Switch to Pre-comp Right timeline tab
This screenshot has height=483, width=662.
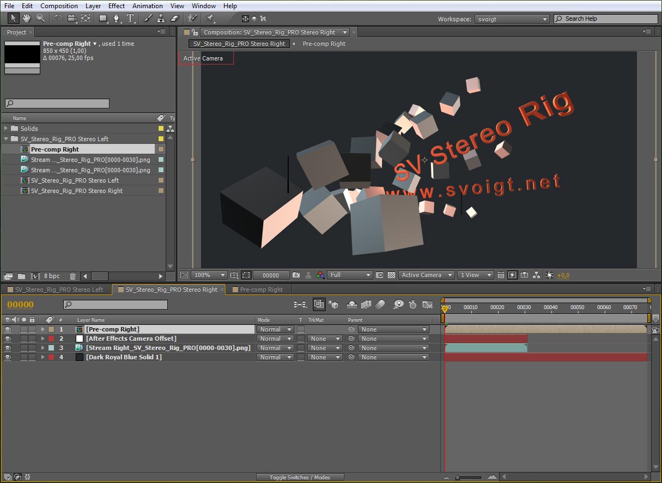tap(261, 289)
